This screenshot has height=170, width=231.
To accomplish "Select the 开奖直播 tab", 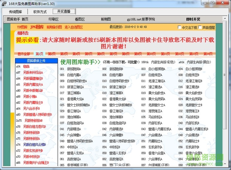I will tap(64, 11).
